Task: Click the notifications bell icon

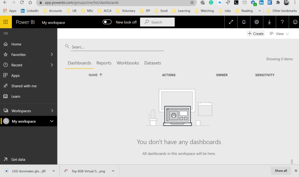Action: [x=244, y=22]
